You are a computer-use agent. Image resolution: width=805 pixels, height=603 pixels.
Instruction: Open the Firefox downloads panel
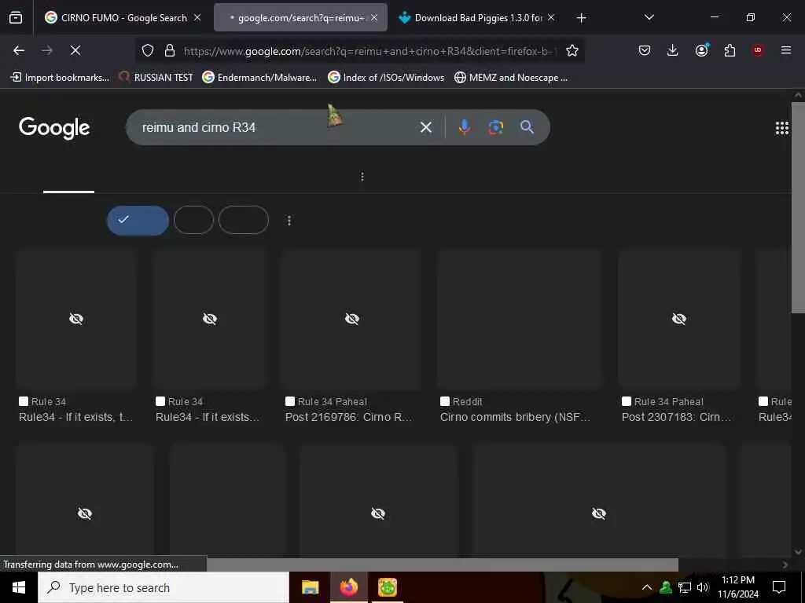point(673,50)
